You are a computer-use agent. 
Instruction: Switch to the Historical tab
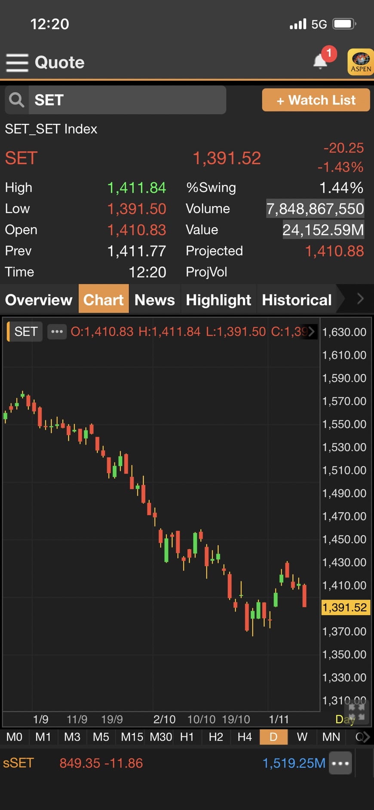click(297, 300)
